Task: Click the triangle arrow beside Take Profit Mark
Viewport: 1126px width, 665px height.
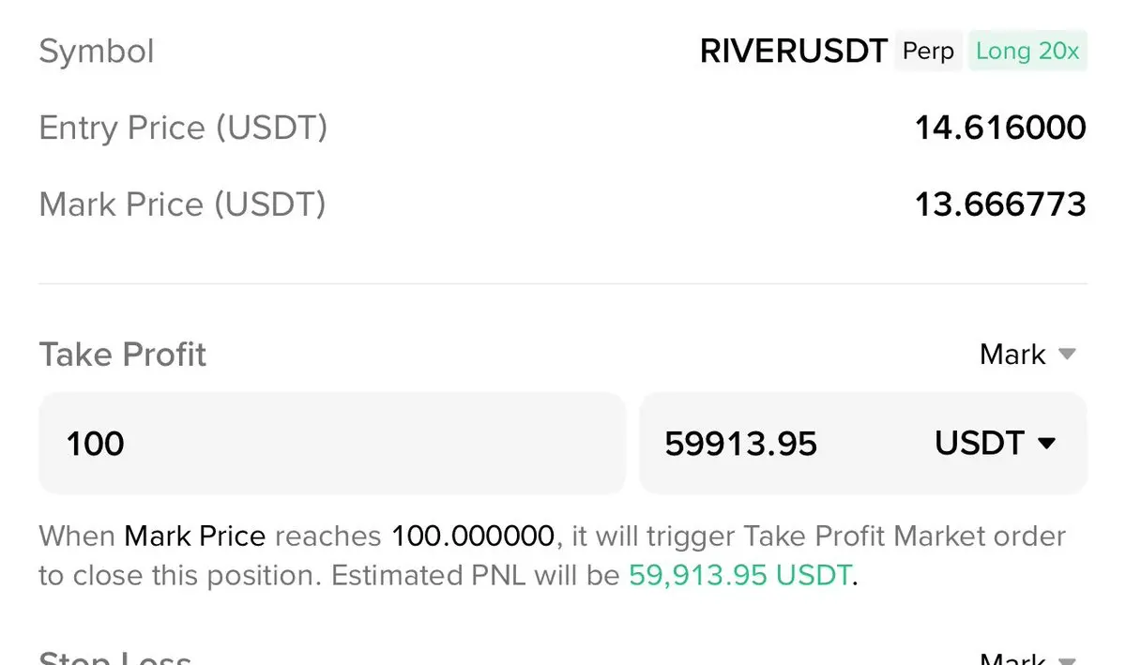Action: pyautogui.click(x=1067, y=355)
